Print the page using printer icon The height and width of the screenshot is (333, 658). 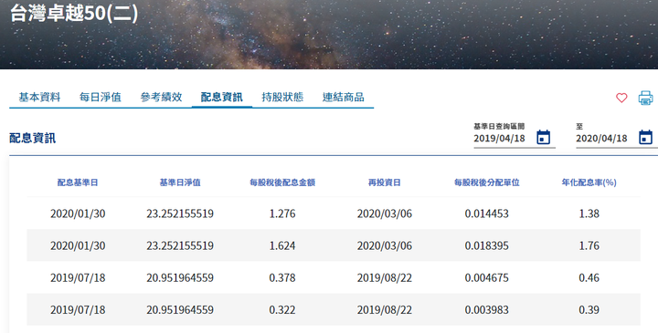tap(645, 98)
